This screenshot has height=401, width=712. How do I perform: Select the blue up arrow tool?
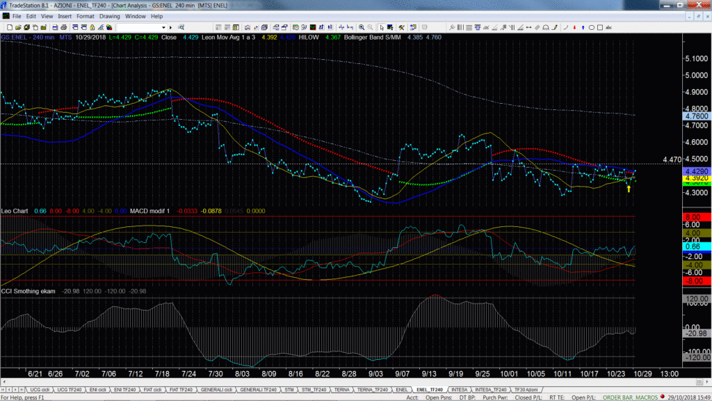(x=583, y=28)
